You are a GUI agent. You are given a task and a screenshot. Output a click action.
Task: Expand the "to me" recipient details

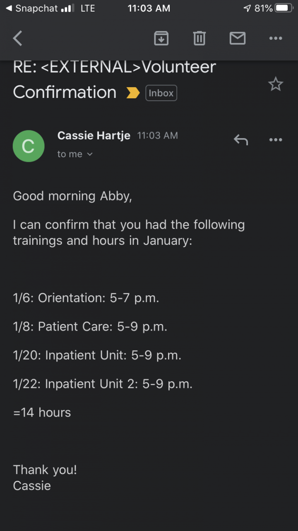click(75, 154)
